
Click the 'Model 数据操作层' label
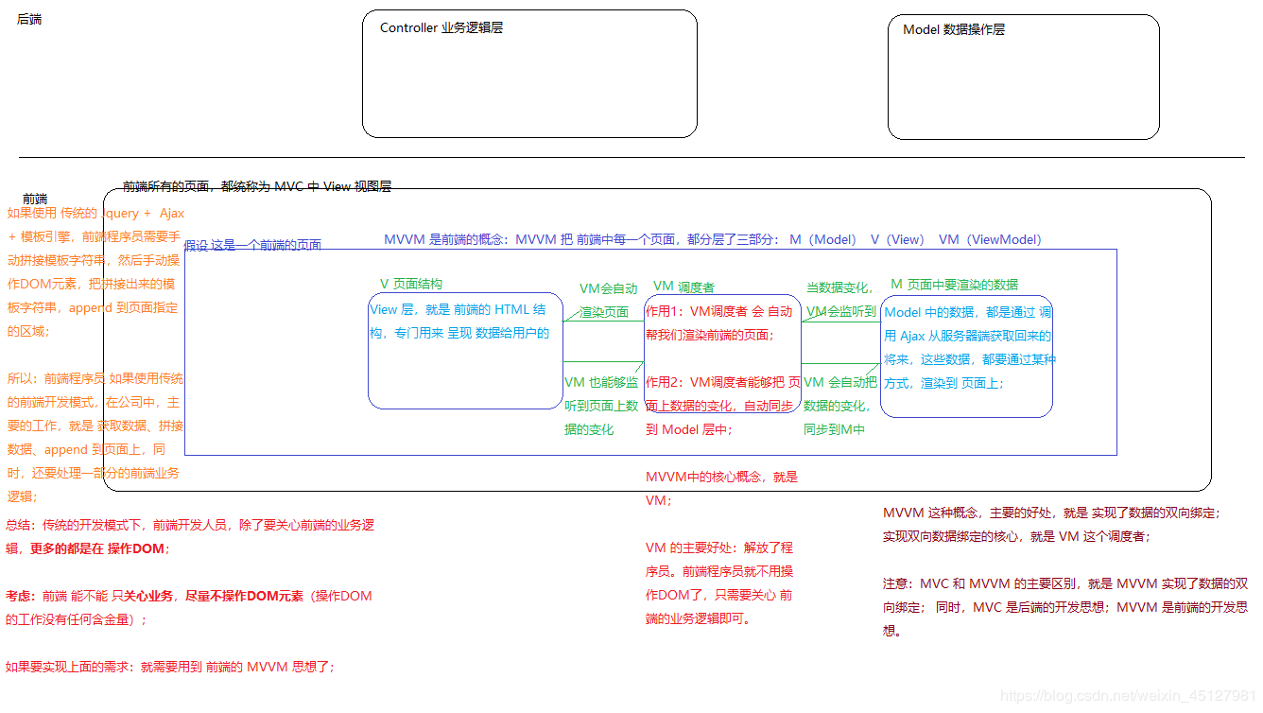click(954, 30)
